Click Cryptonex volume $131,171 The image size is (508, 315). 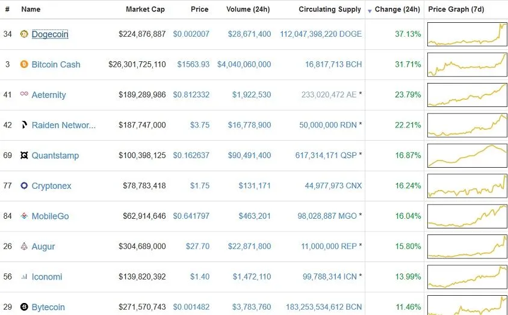[x=255, y=186]
